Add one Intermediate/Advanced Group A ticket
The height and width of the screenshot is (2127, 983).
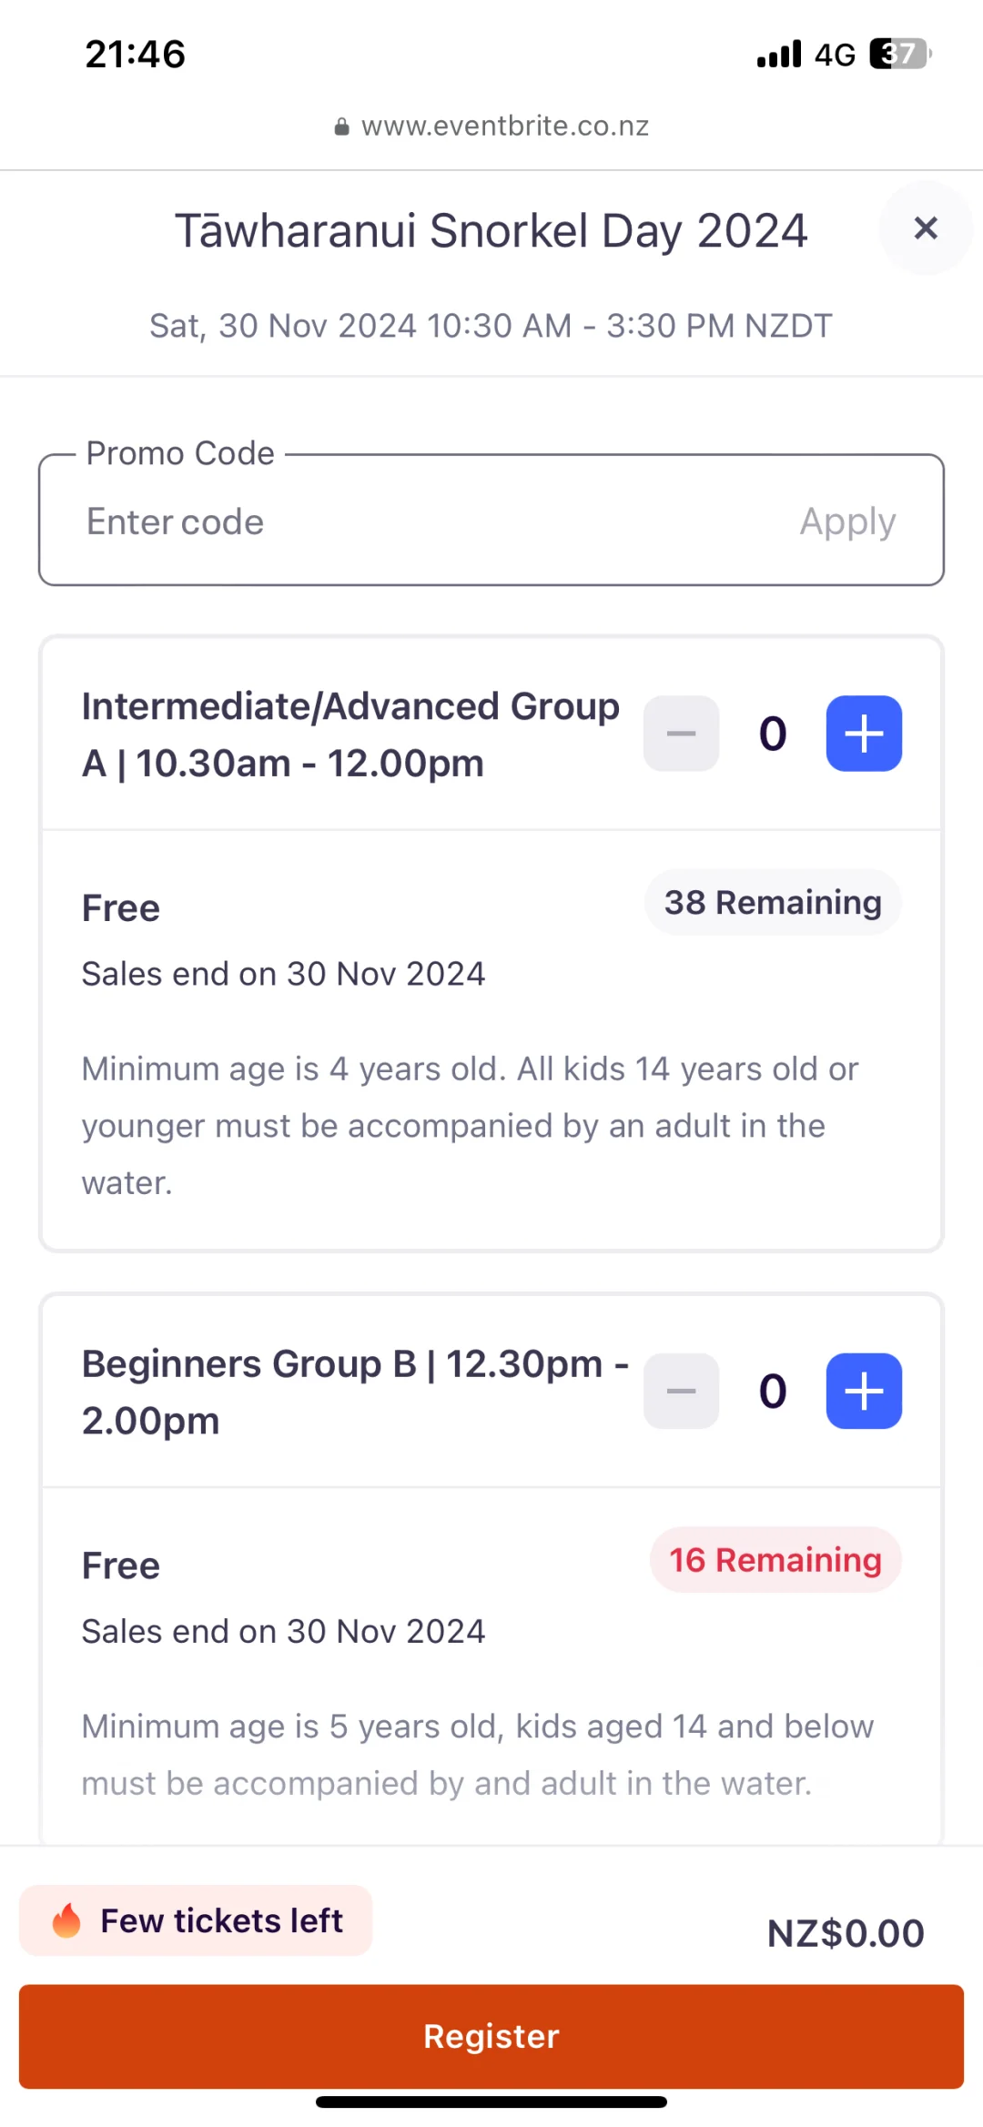click(x=864, y=734)
